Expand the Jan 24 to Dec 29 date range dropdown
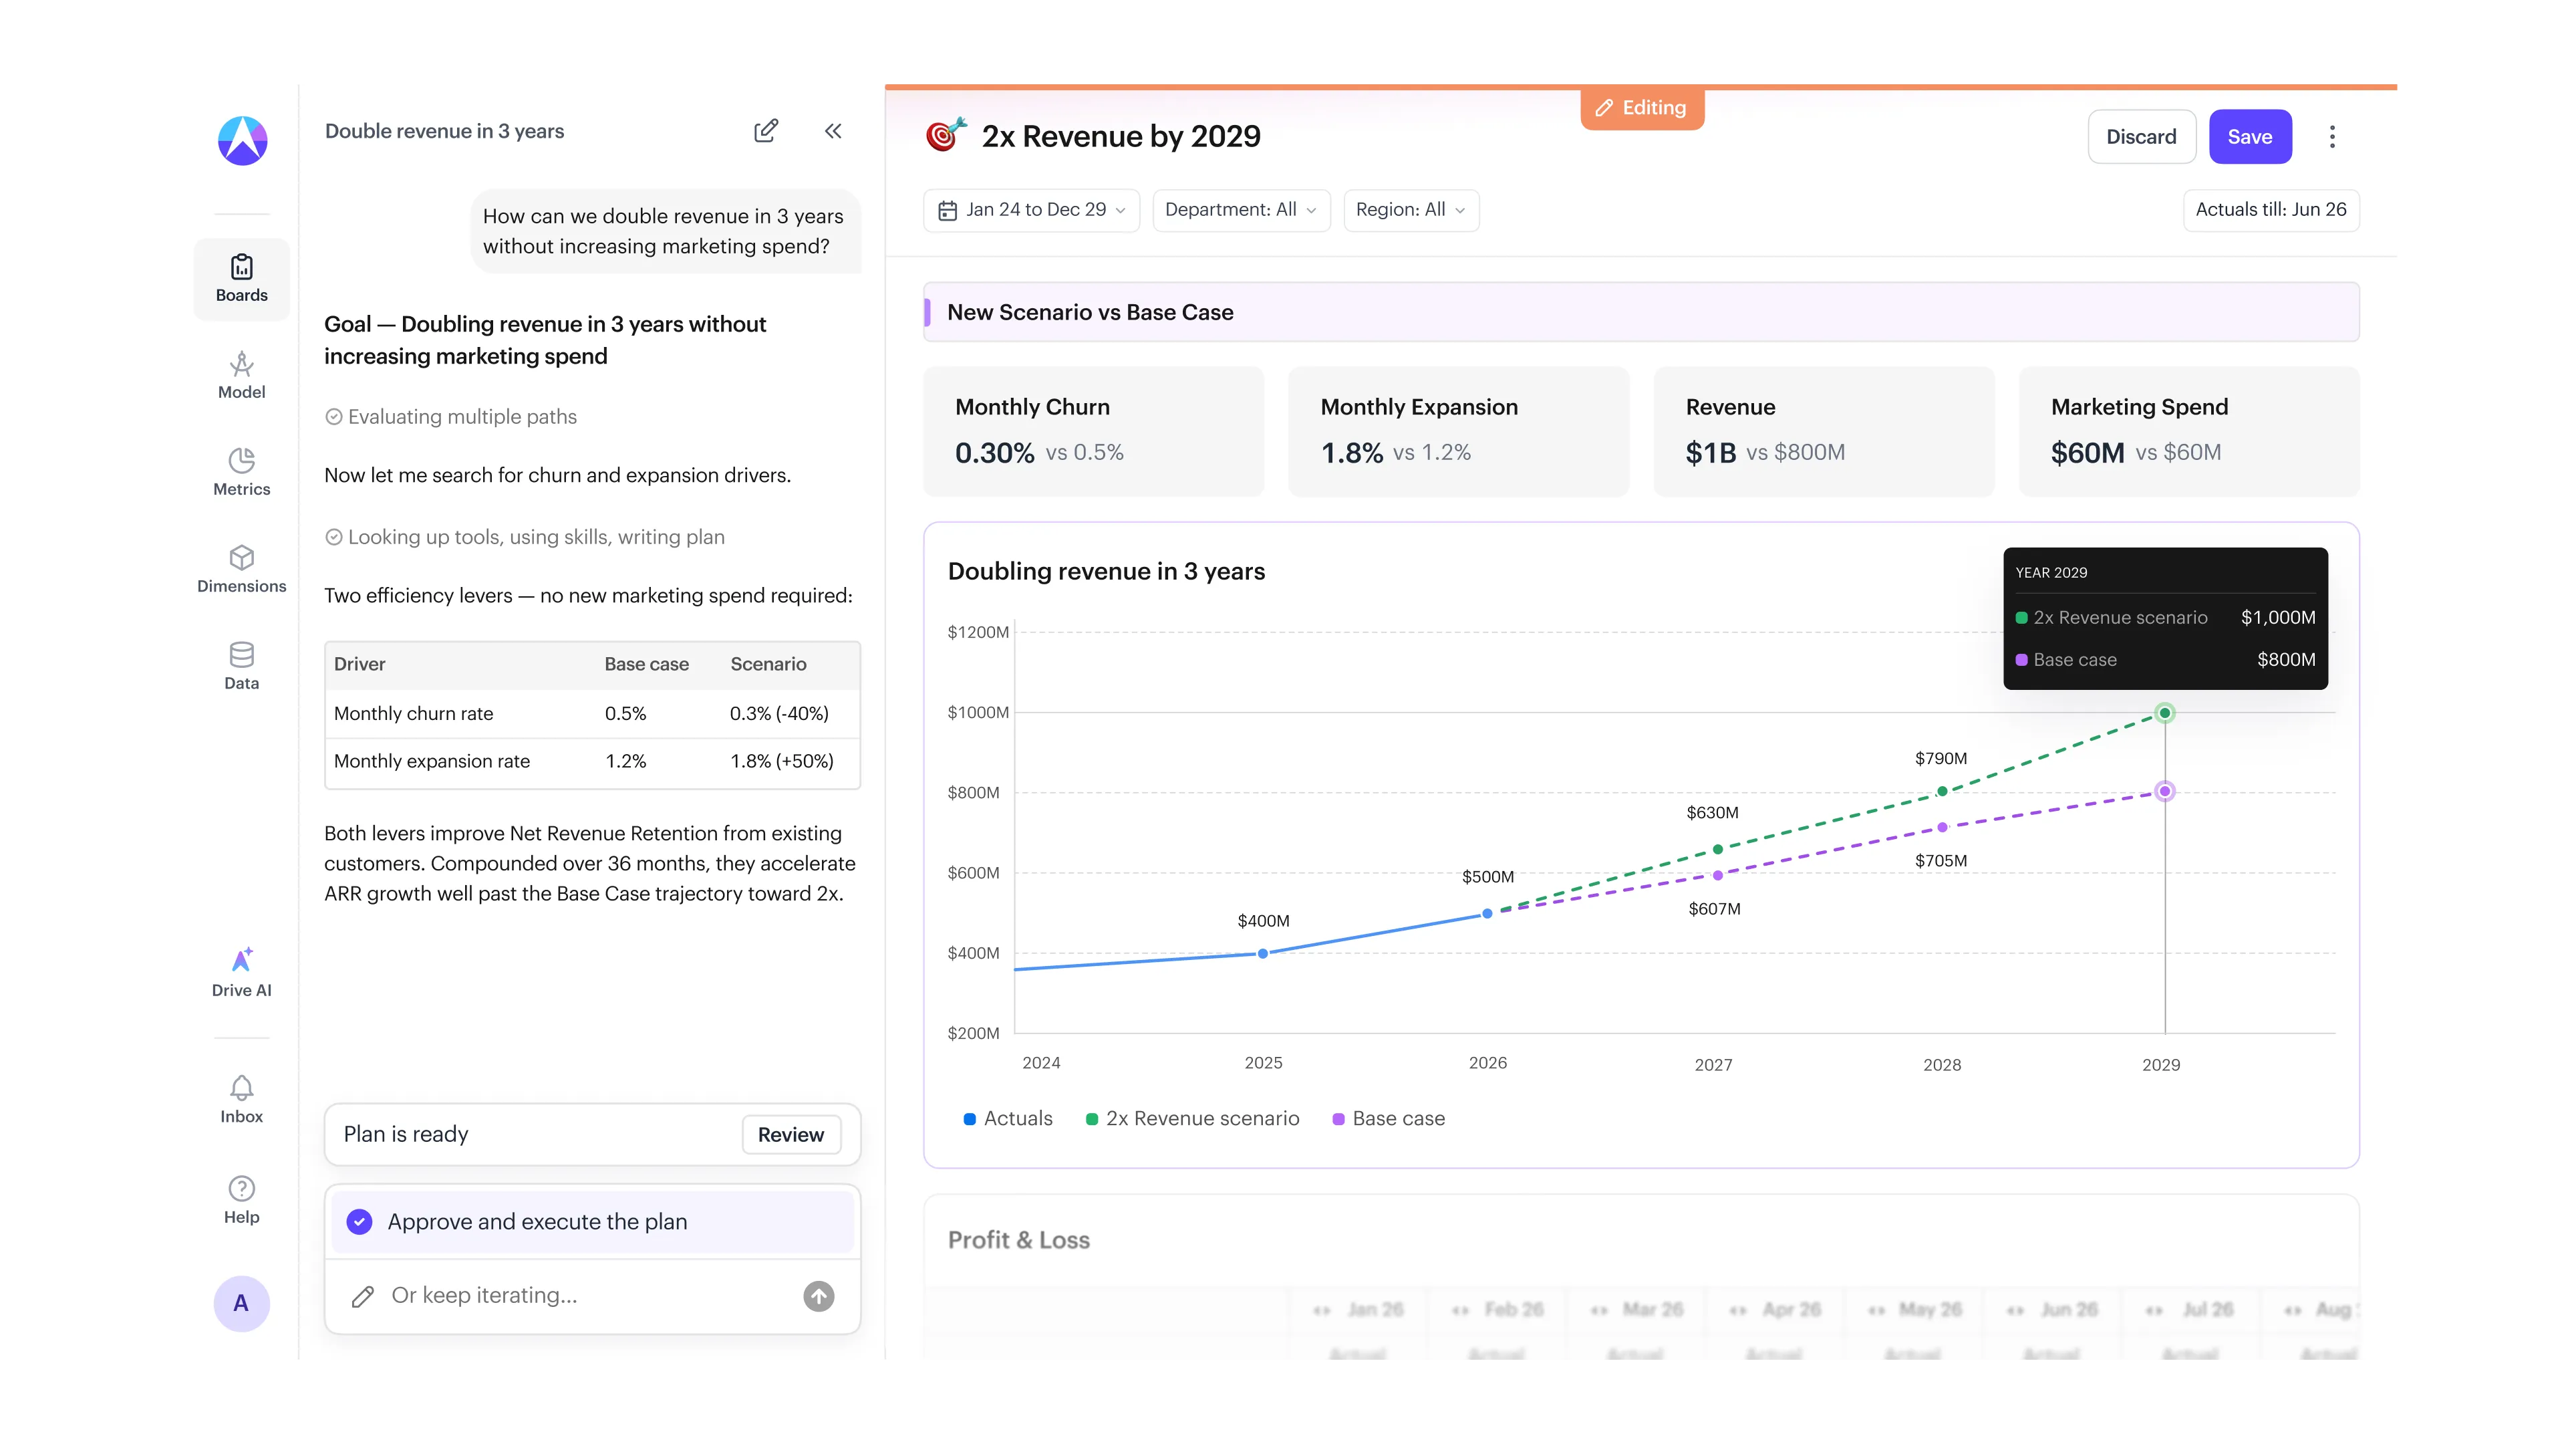 click(x=1031, y=210)
